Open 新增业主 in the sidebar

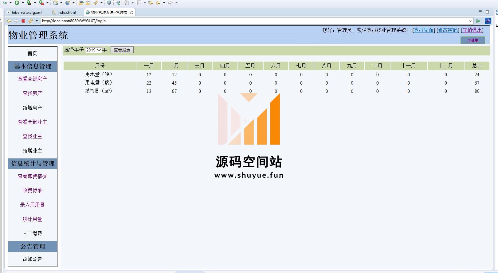(32, 151)
